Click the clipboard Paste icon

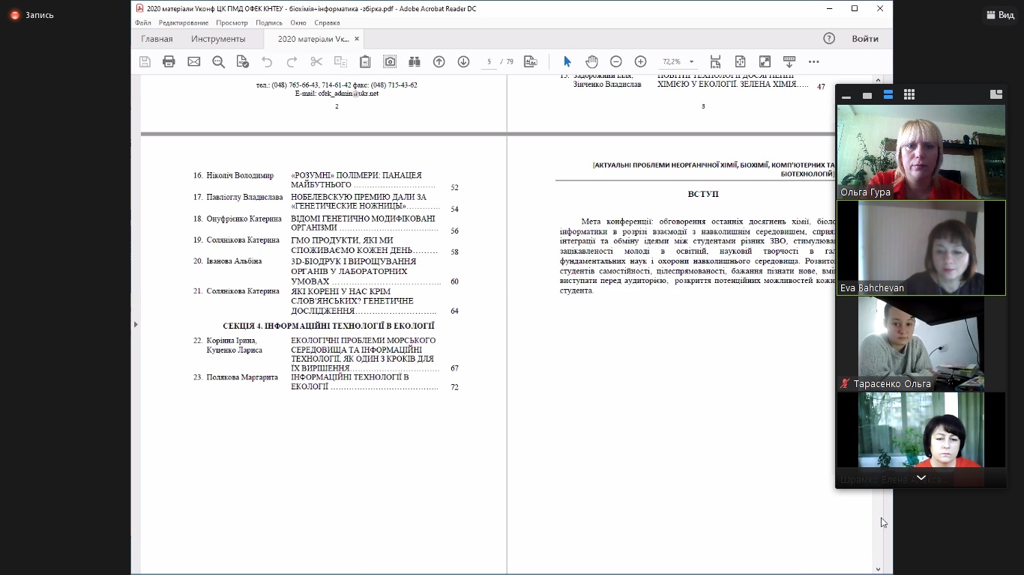[x=365, y=61]
